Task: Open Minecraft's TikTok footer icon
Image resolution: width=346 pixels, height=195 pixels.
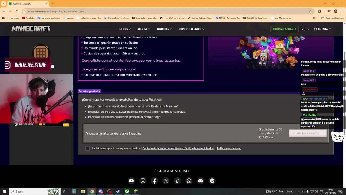Action: [177, 181]
